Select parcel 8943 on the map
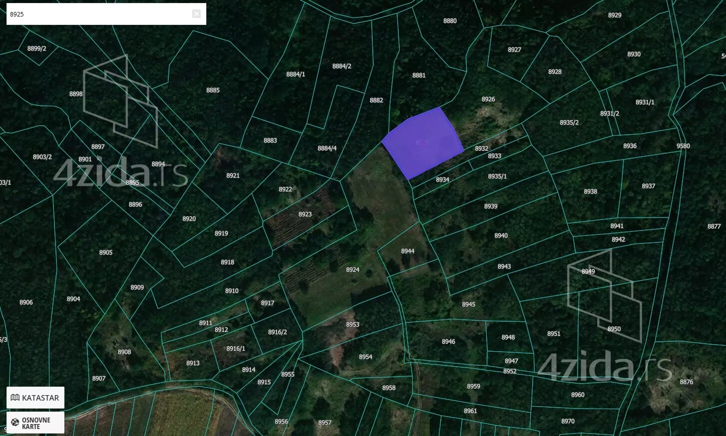Screen dimensions: 726x436 pos(504,267)
